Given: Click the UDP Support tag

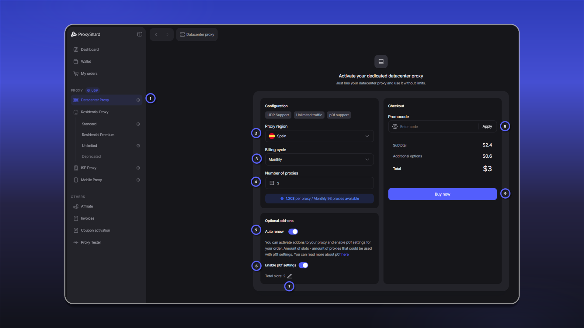Looking at the screenshot, I should [x=278, y=115].
